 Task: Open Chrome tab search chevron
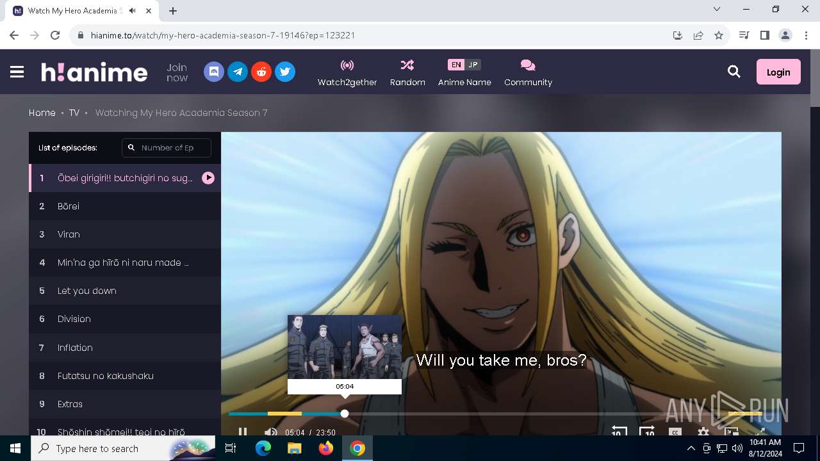[x=717, y=9]
